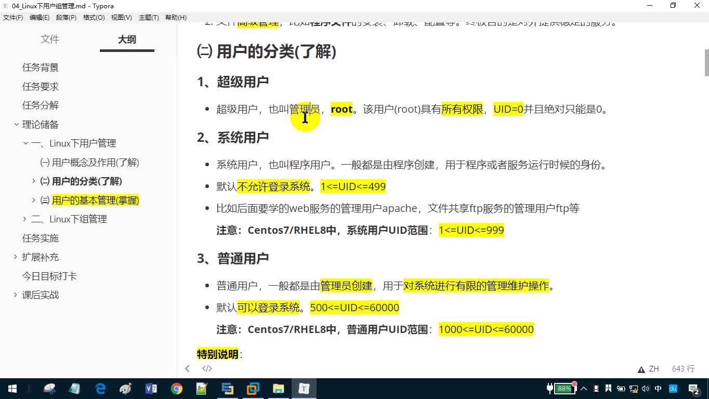709x399 pixels.
Task: Click the 643 行 line count
Action: [x=683, y=368]
